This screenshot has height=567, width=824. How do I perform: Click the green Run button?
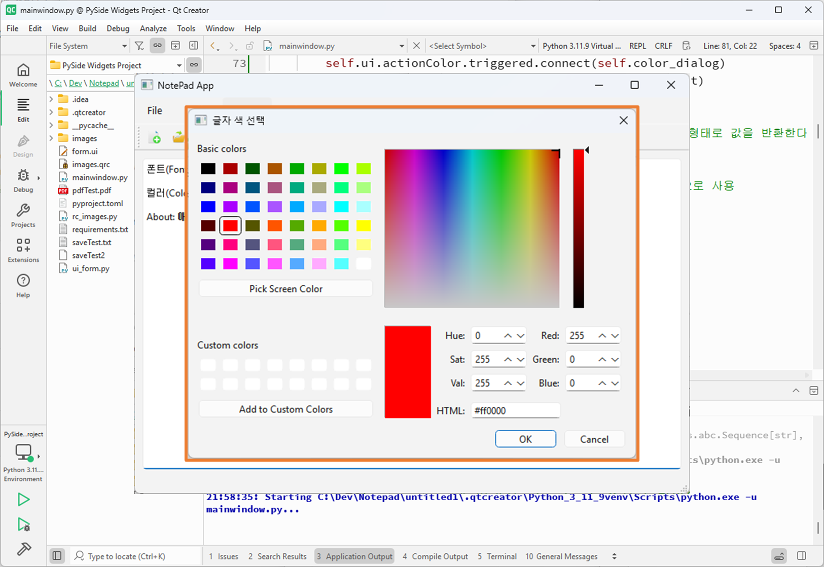tap(23, 500)
